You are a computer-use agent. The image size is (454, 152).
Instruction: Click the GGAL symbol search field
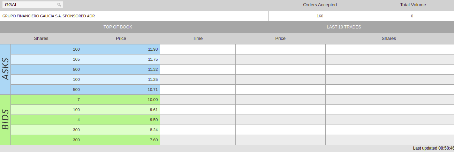[30, 5]
